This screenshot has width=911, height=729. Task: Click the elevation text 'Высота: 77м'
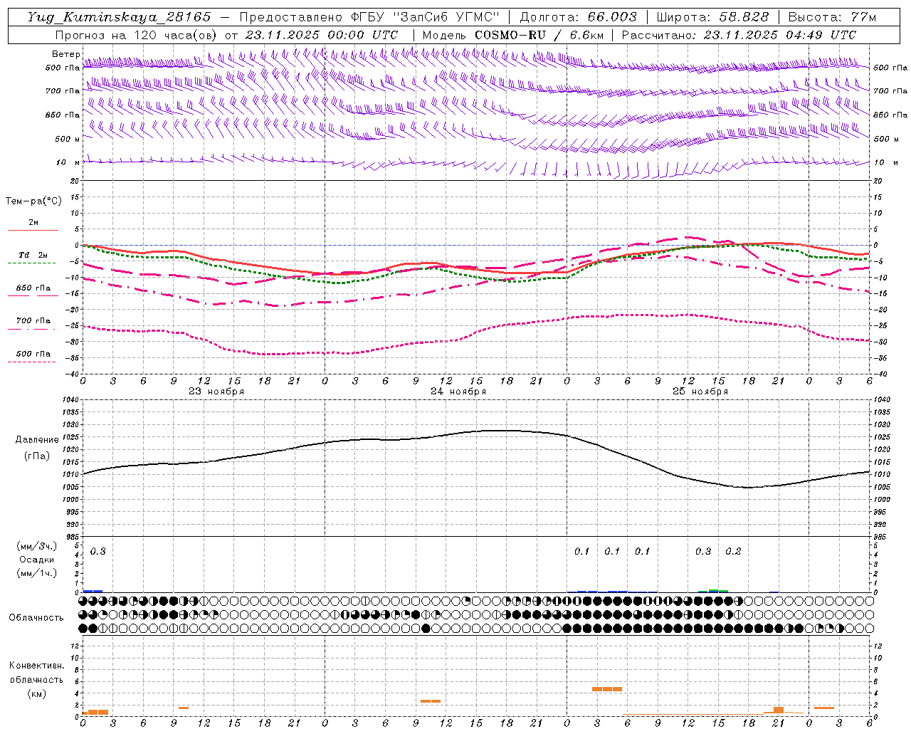[x=833, y=17]
